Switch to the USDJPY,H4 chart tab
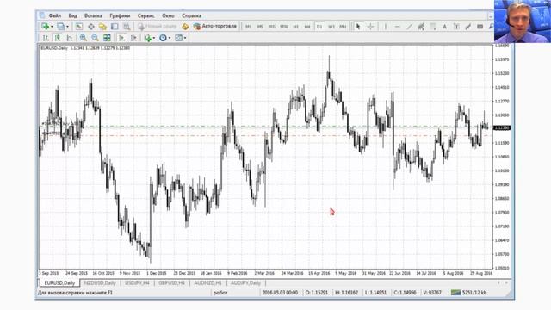This screenshot has width=551, height=310. (x=137, y=283)
